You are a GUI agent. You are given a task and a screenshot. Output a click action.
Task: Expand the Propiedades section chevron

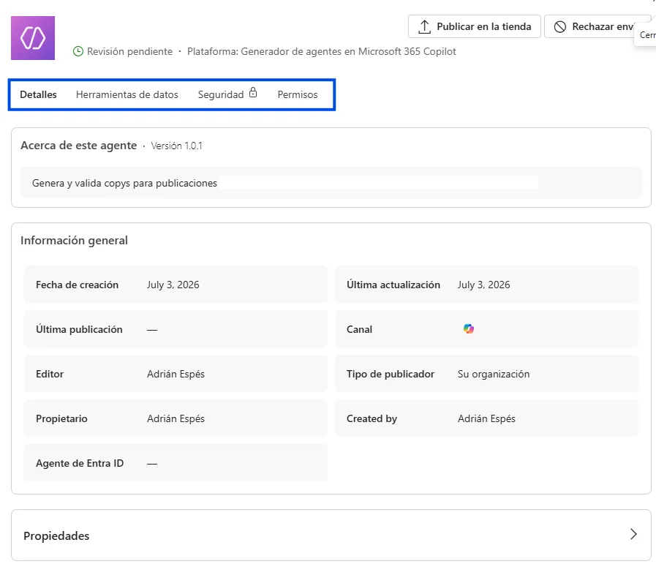(633, 534)
